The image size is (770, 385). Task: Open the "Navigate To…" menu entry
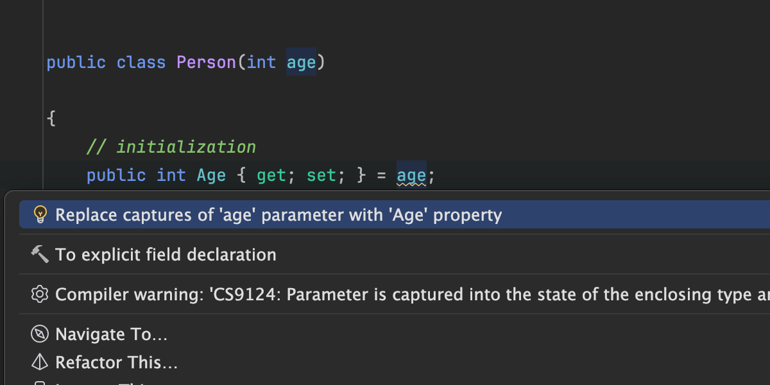[x=111, y=334]
